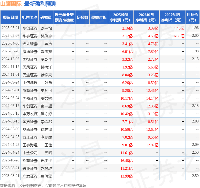Click the 11.61亿 2025 forecast value
200x188 pixels.
point(126,153)
